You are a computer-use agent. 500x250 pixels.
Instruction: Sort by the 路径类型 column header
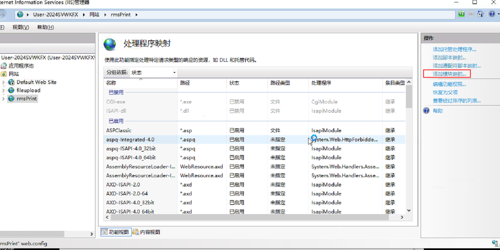288,83
